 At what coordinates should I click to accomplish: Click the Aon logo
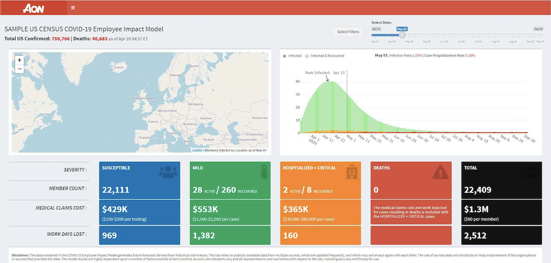pos(33,8)
